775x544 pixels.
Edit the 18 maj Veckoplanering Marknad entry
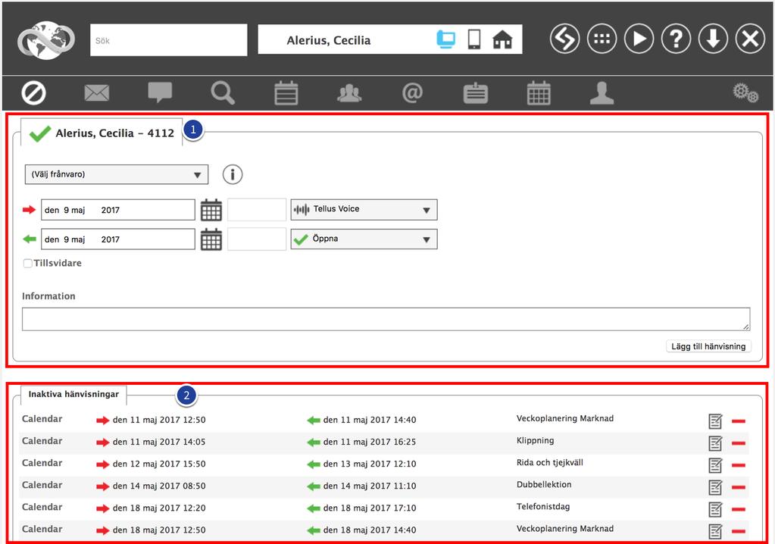tap(715, 532)
